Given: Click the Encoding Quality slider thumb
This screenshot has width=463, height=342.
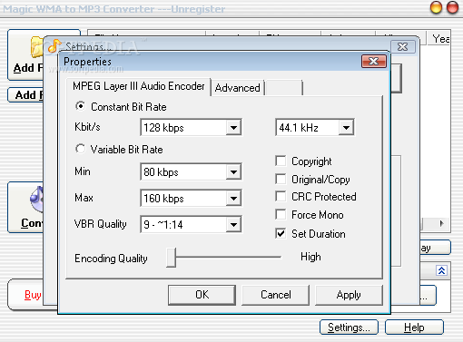Looking at the screenshot, I should pos(172,258).
